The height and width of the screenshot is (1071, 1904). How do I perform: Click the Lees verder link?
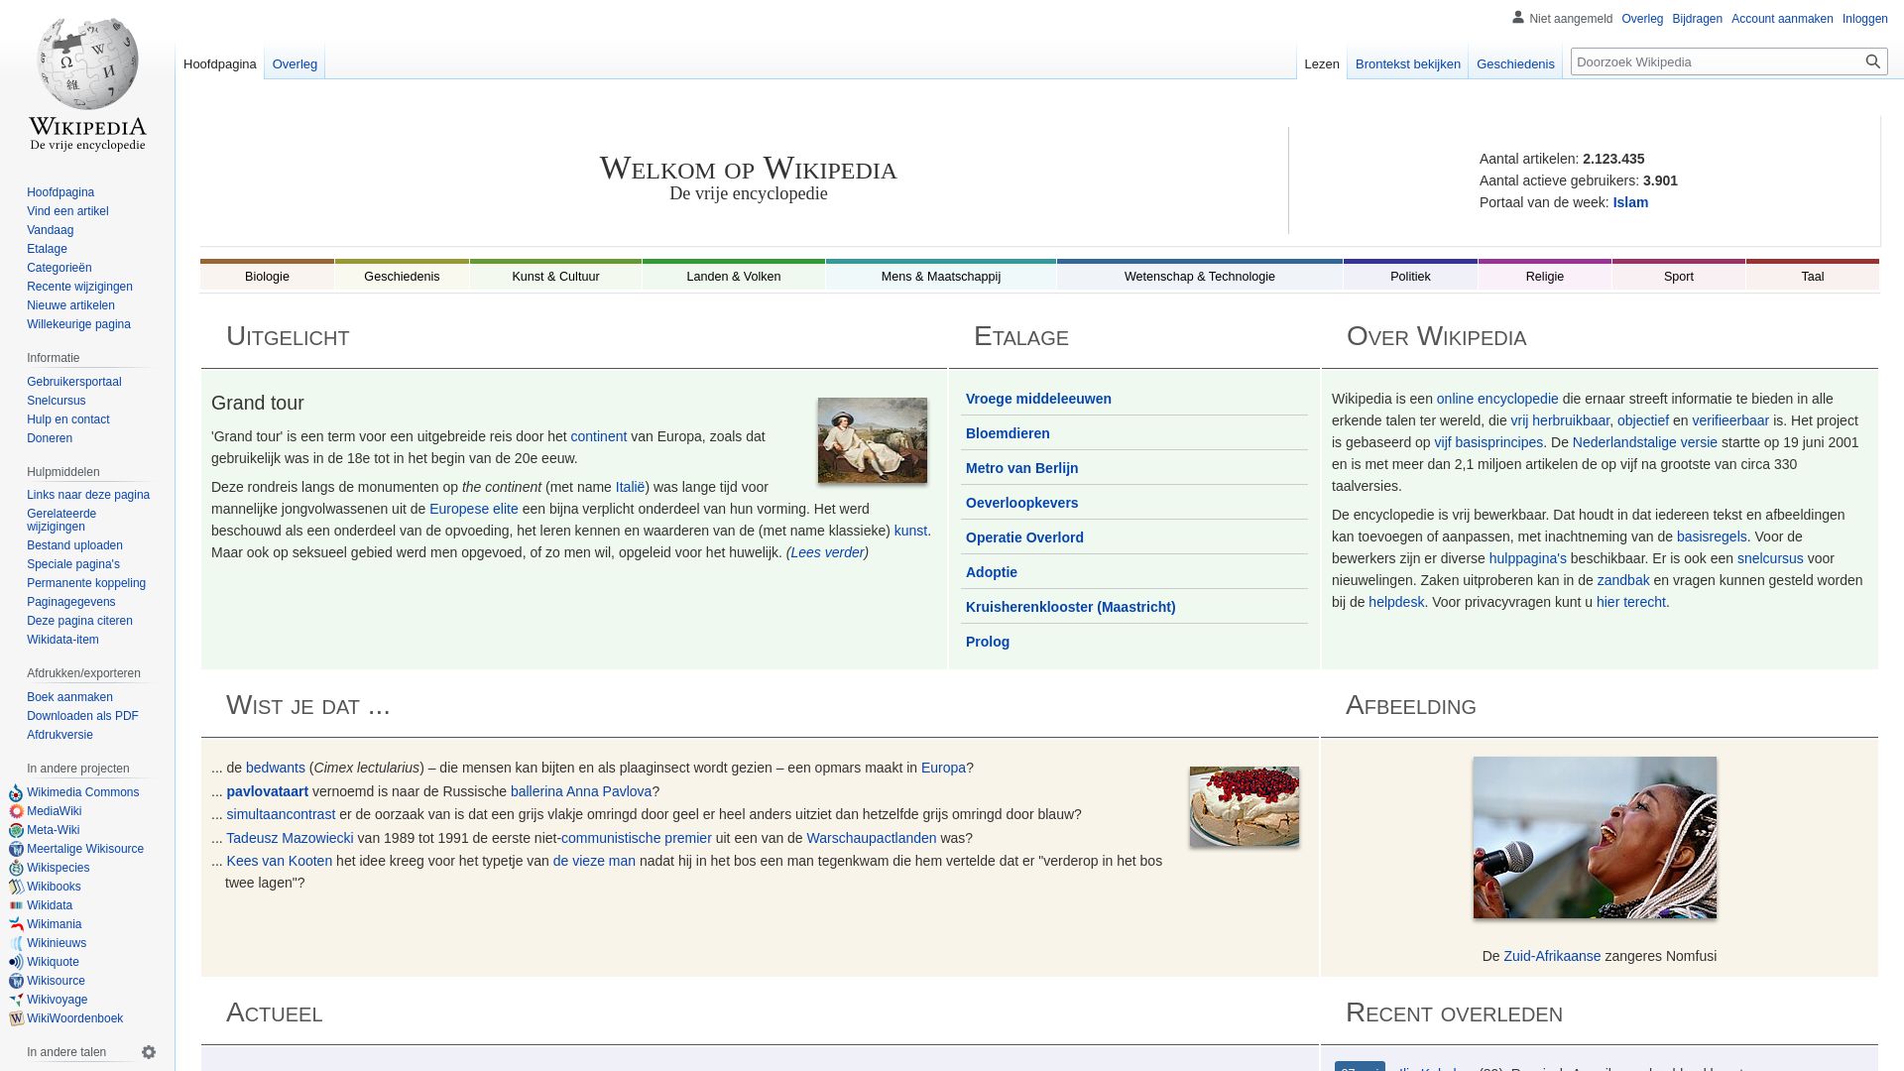click(827, 552)
